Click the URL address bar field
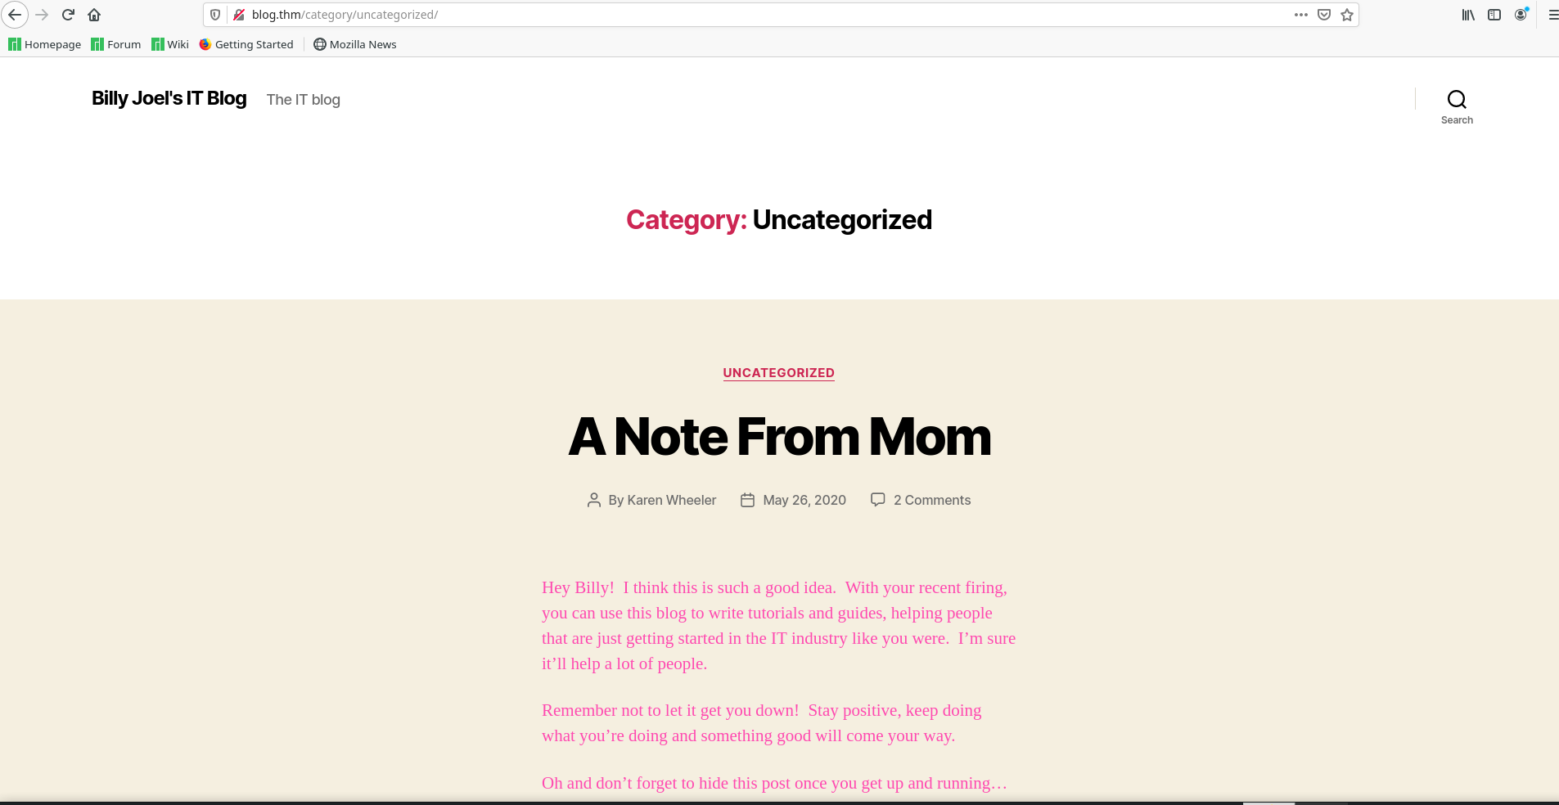This screenshot has width=1559, height=805. 737,15
